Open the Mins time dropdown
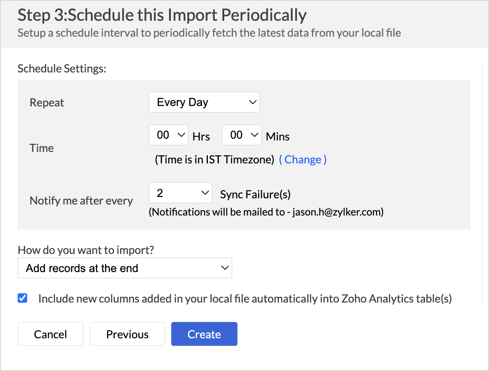Viewport: 489px width, 371px height. click(241, 135)
